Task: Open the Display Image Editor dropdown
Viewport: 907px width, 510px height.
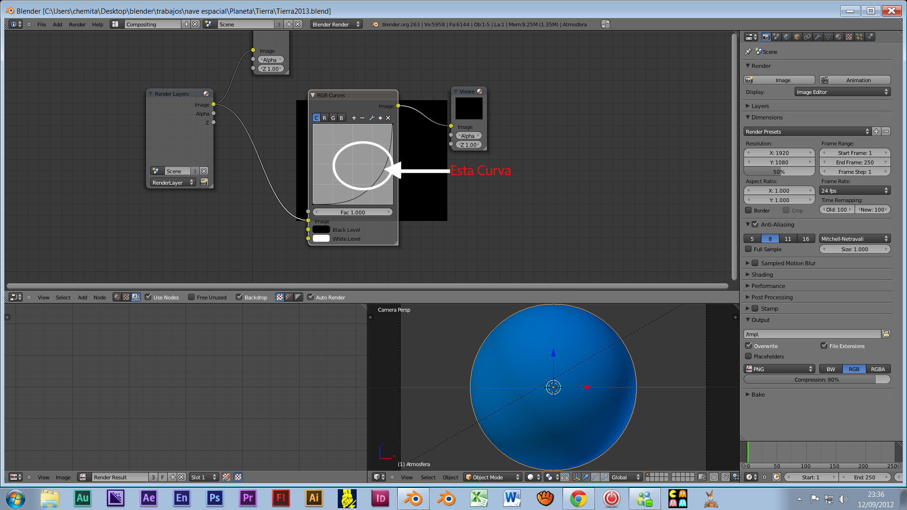Action: click(842, 92)
